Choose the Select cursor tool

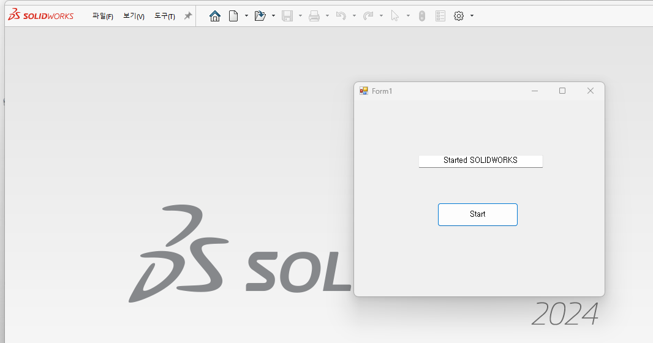click(x=394, y=16)
